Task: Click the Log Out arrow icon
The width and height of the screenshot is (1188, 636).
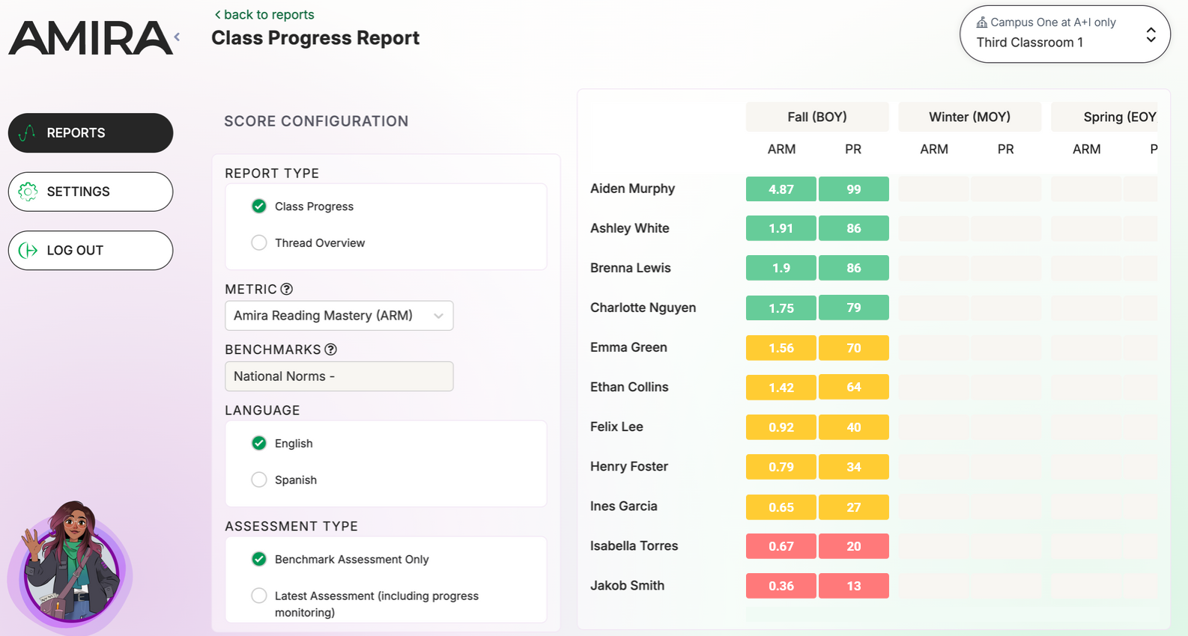Action: (x=28, y=251)
